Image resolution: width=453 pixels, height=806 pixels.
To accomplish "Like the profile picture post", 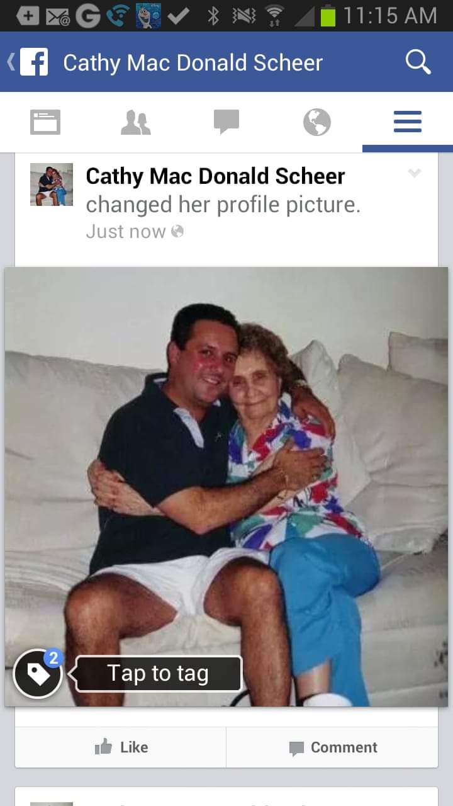I will [121, 747].
